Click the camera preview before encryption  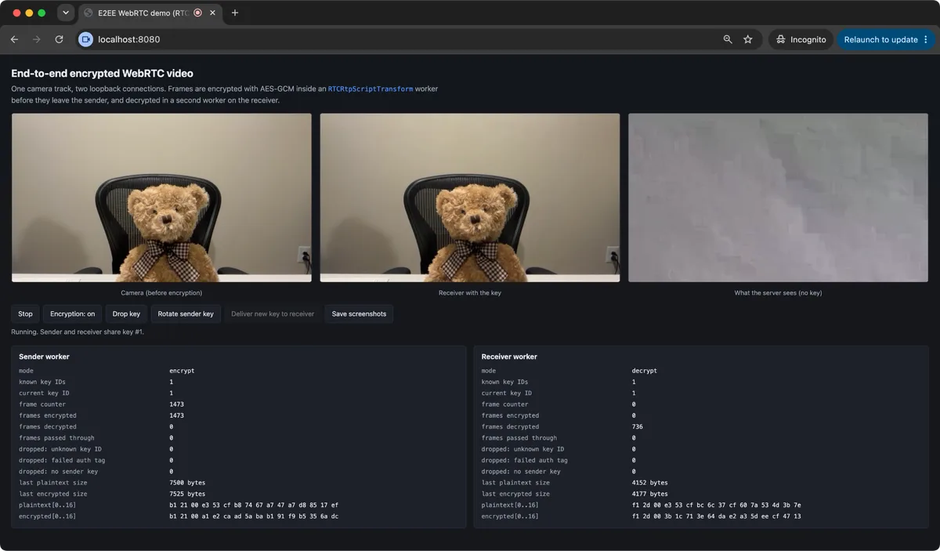click(x=161, y=198)
